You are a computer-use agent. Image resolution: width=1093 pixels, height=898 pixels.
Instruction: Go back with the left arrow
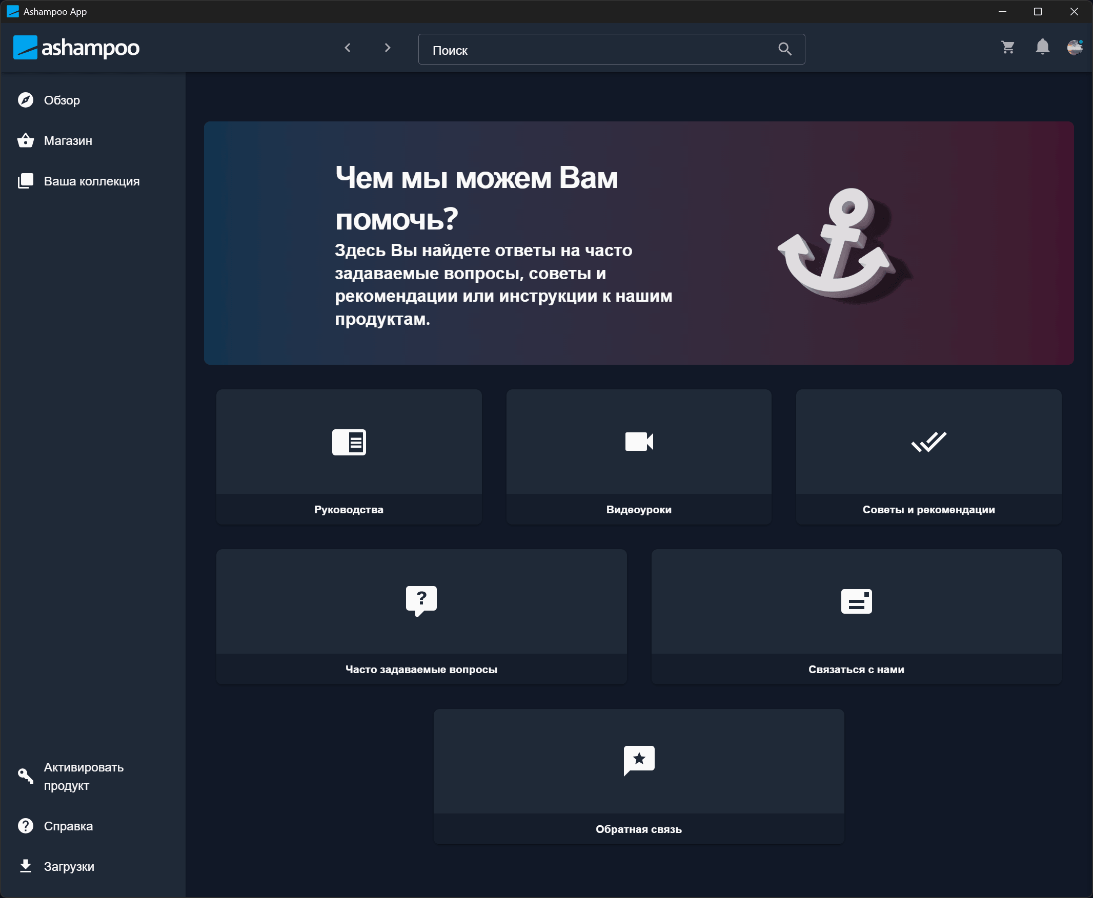click(348, 48)
